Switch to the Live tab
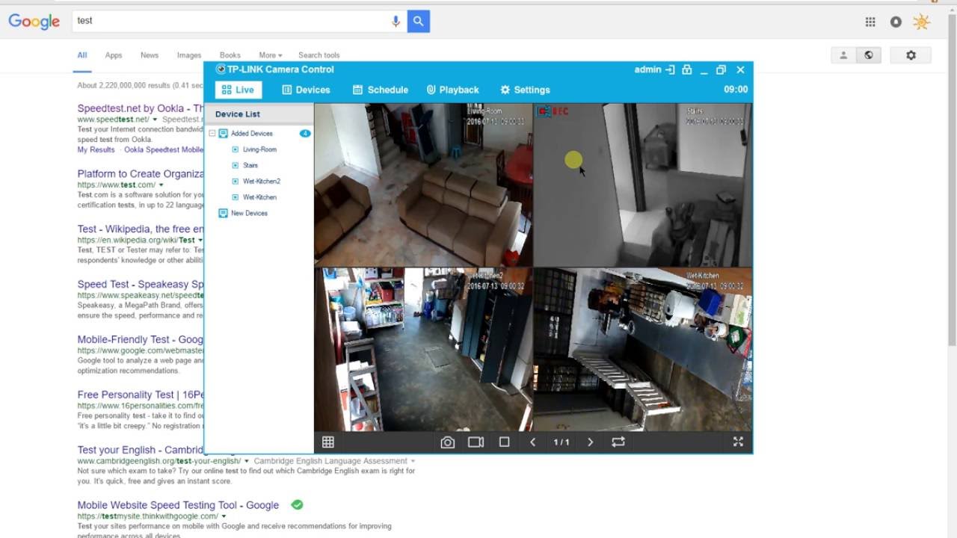Screen dimensions: 957x538 click(238, 90)
